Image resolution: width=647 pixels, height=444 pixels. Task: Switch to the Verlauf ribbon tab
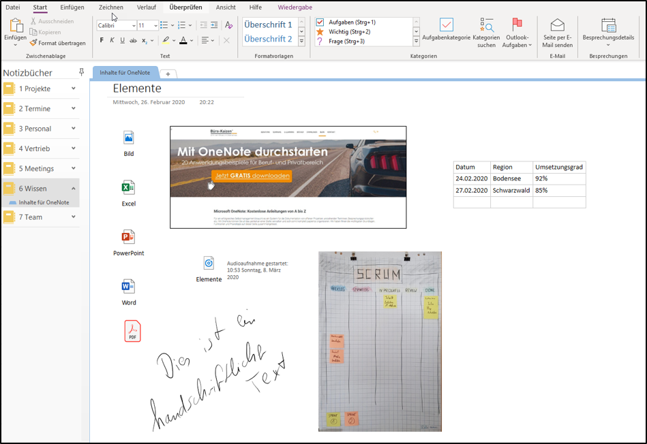point(147,7)
